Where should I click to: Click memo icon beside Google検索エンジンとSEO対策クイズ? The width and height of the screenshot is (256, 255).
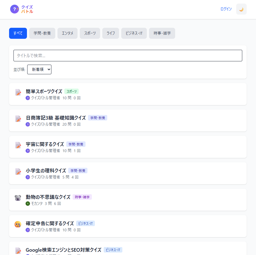click(18, 251)
